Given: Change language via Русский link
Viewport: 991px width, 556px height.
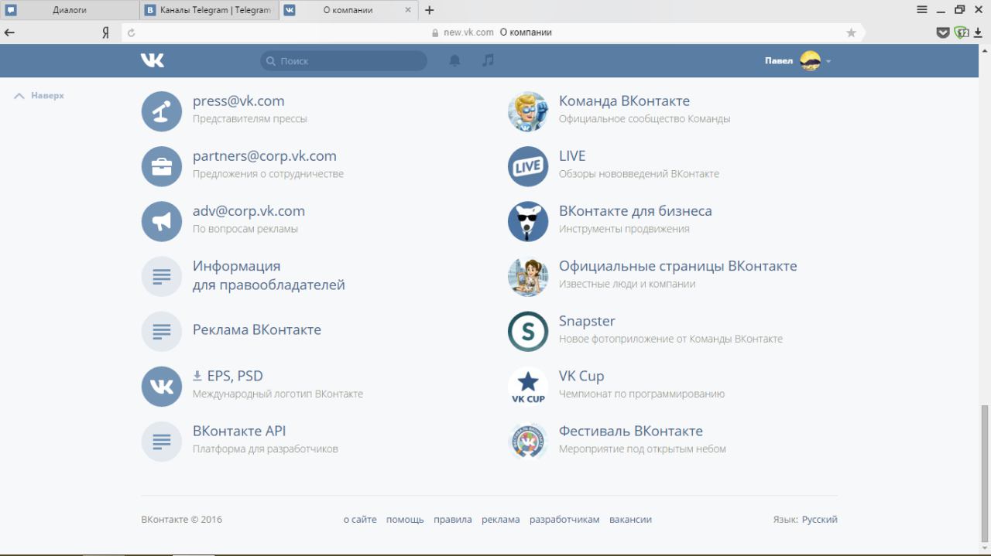Looking at the screenshot, I should coord(820,520).
